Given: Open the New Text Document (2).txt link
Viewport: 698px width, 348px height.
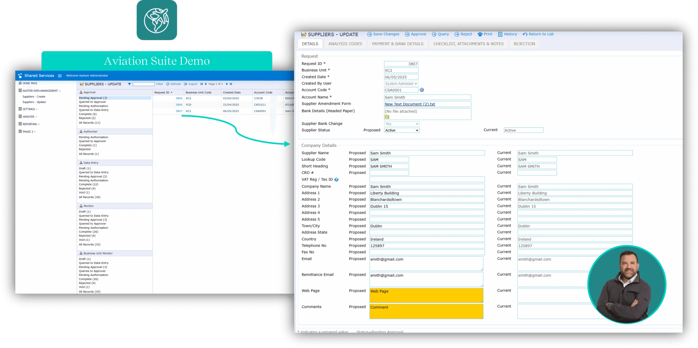Looking at the screenshot, I should (x=410, y=104).
